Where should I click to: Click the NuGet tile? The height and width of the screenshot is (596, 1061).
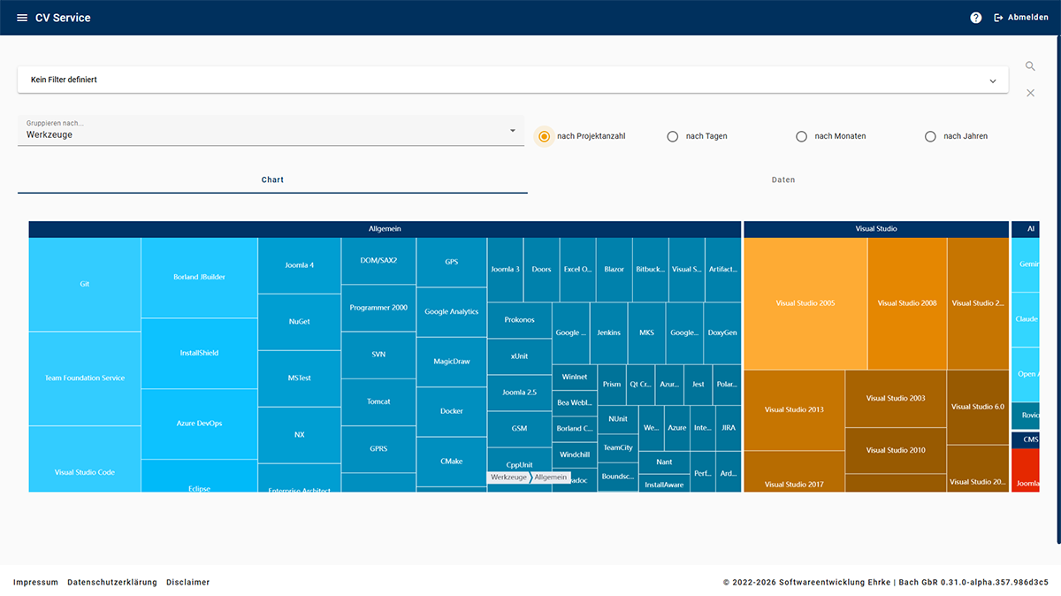[299, 322]
